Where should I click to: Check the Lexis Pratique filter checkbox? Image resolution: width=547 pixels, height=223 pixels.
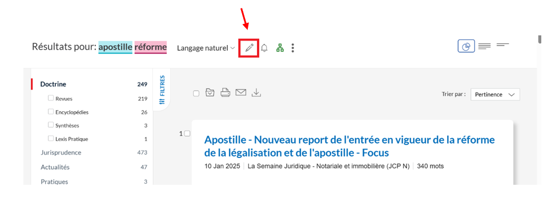tap(51, 139)
